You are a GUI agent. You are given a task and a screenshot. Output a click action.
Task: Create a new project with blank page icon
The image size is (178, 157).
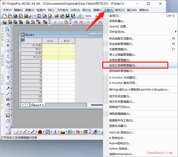tap(4, 16)
